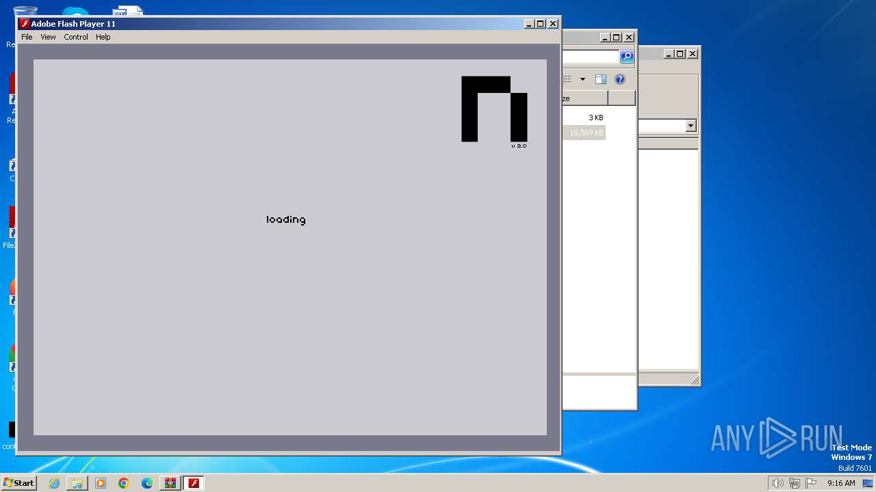Viewport: 876px width, 492px height.
Task: Click the Size column header in Explorer
Action: coord(584,98)
